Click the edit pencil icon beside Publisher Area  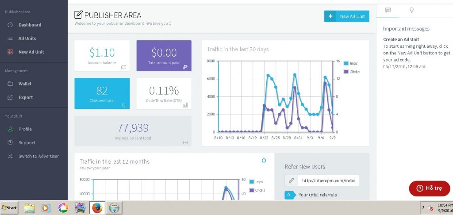tap(78, 15)
